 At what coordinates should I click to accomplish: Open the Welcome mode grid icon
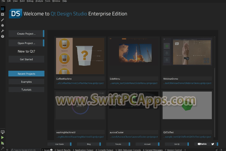(x=3, y=9)
